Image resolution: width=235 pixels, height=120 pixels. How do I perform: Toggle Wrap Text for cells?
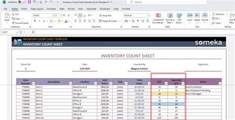click(105, 16)
